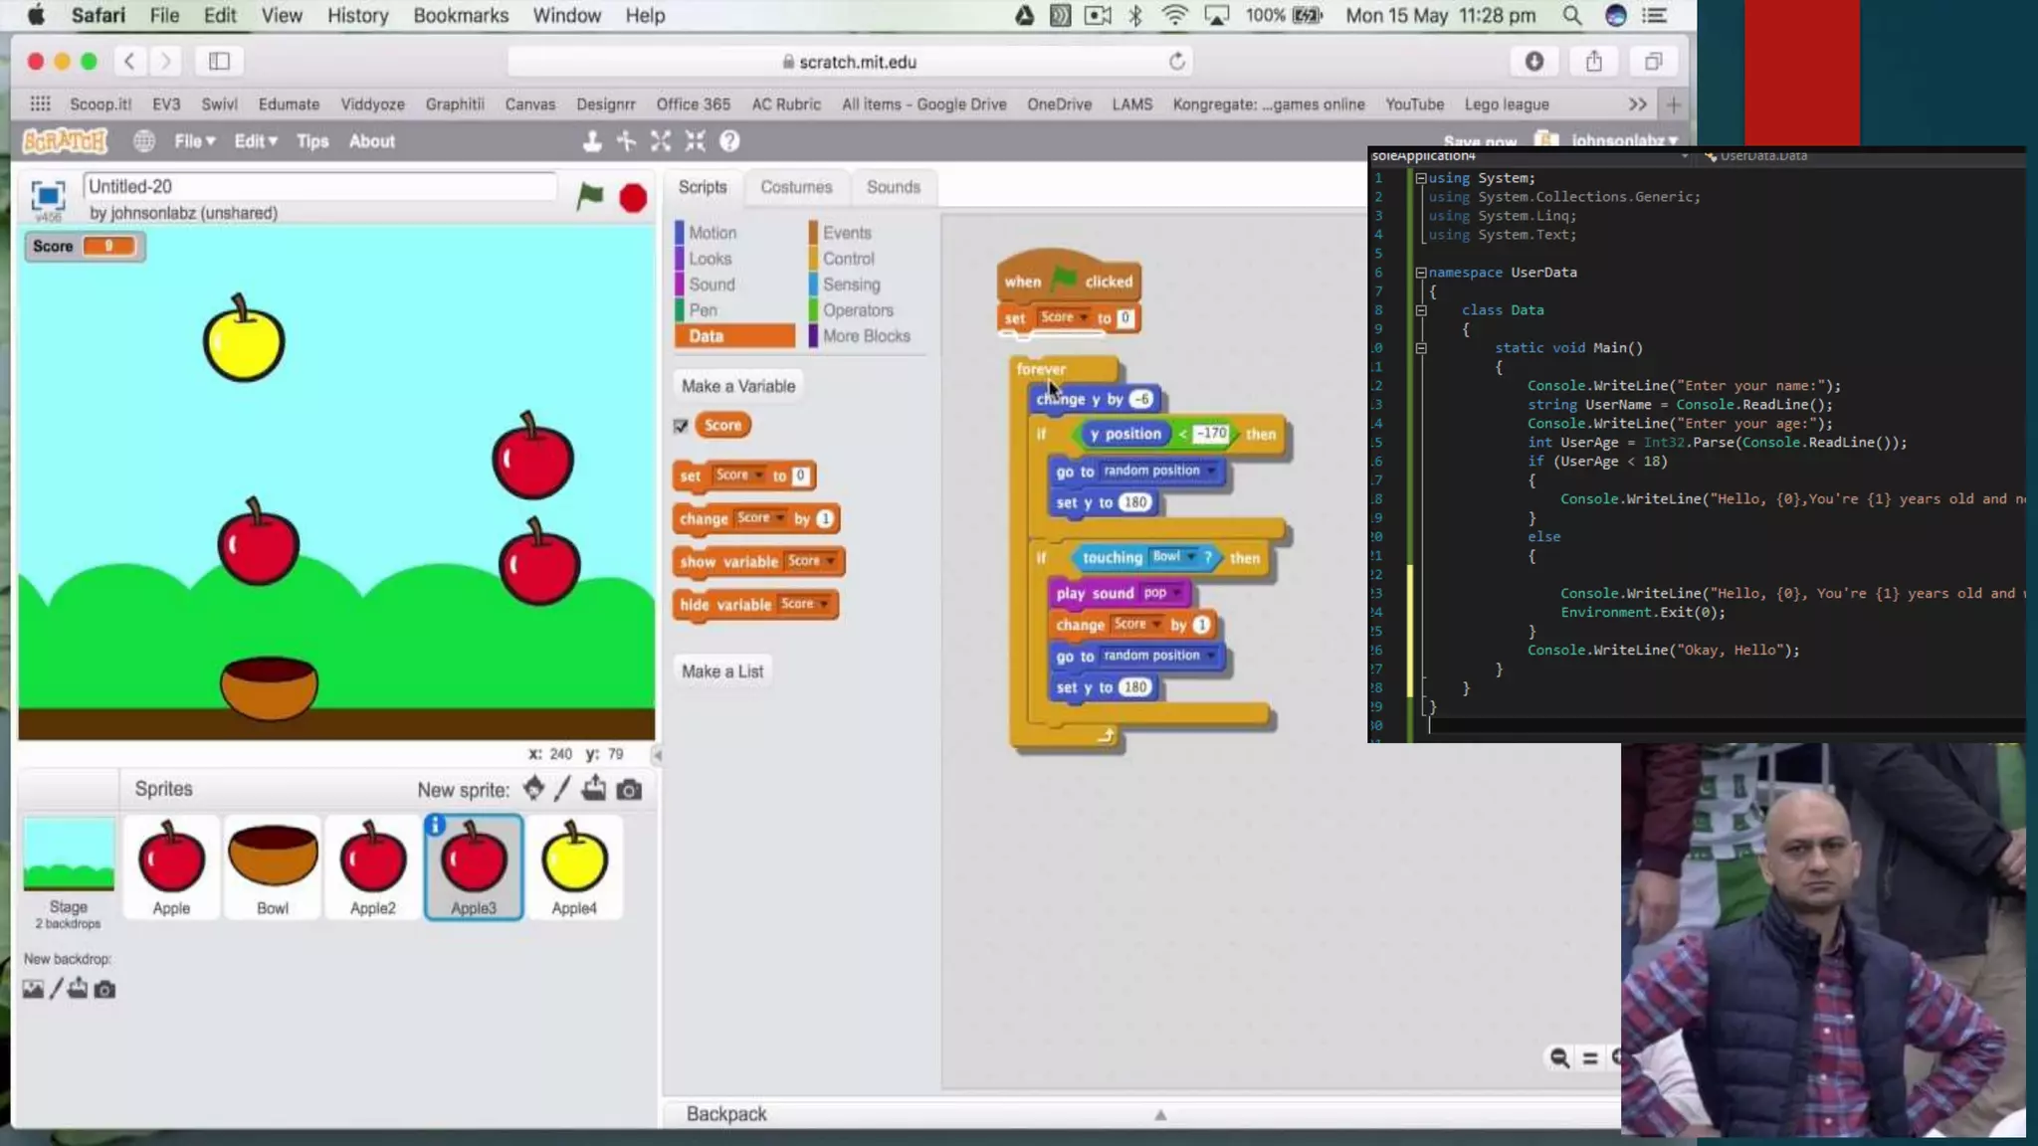Uncheck the Score variable monitor checkbox
The height and width of the screenshot is (1146, 2038).
pyautogui.click(x=681, y=426)
